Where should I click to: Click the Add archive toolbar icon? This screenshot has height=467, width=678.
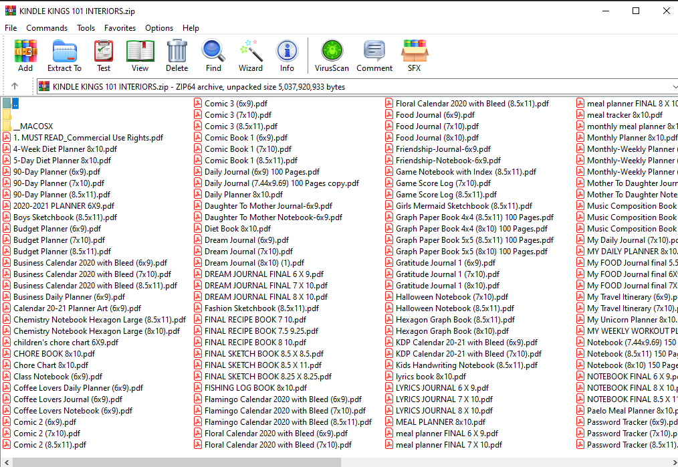click(x=25, y=56)
